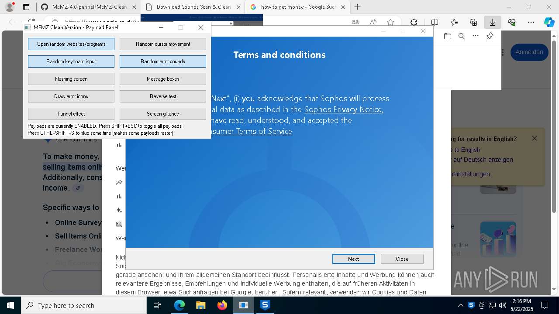The width and height of the screenshot is (559, 314).
Task: Open the Windows notification center
Action: pyautogui.click(x=545, y=305)
